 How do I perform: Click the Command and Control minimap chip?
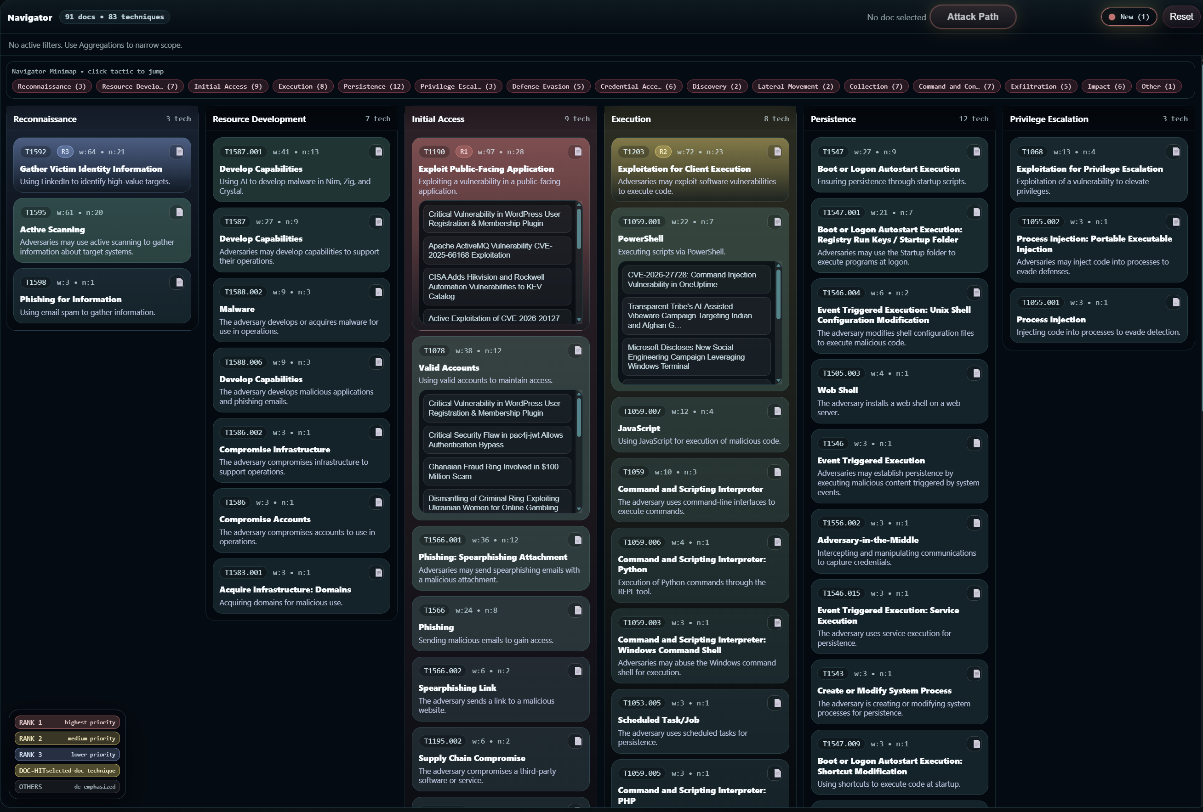(956, 86)
